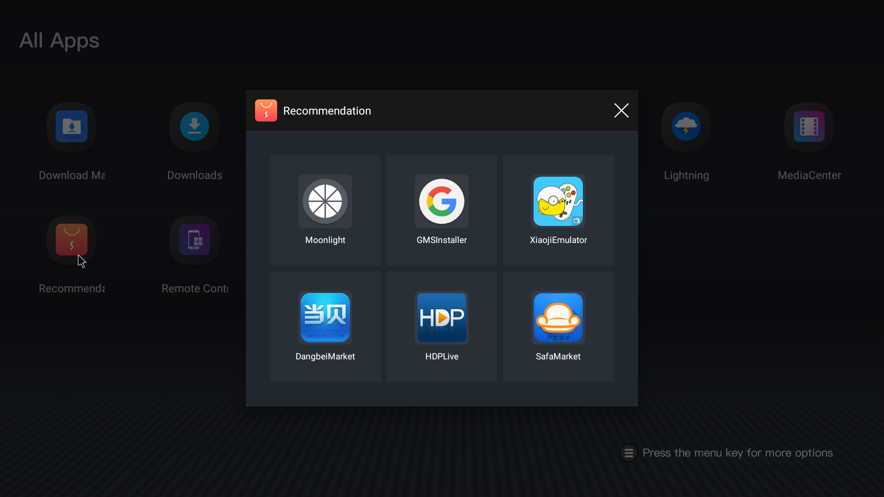Open the Moonlight app icon

click(x=325, y=201)
